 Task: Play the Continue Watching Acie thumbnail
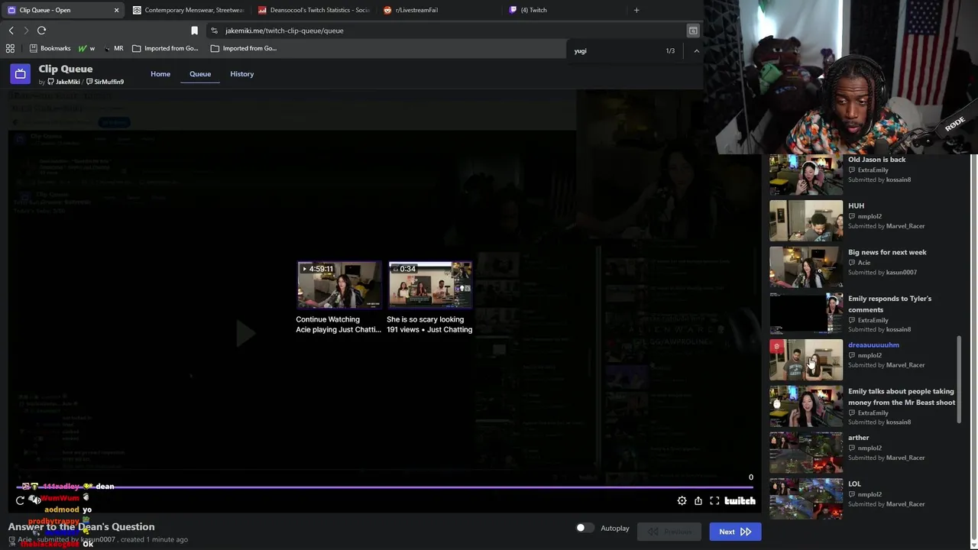pyautogui.click(x=338, y=285)
